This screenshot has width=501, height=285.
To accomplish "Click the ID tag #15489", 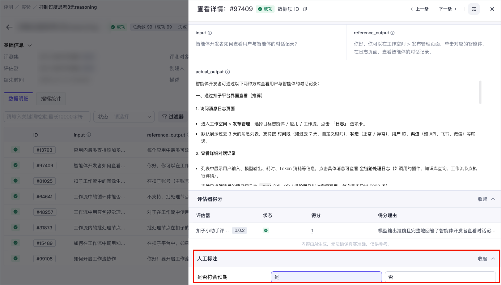I will [44, 243].
